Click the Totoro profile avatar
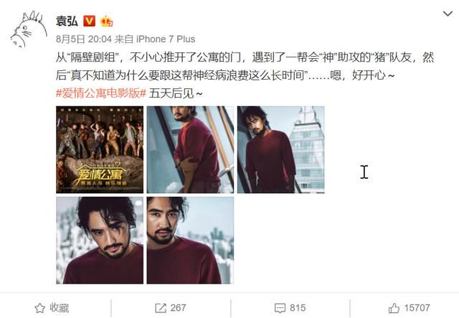This screenshot has width=459, height=318. (29, 29)
